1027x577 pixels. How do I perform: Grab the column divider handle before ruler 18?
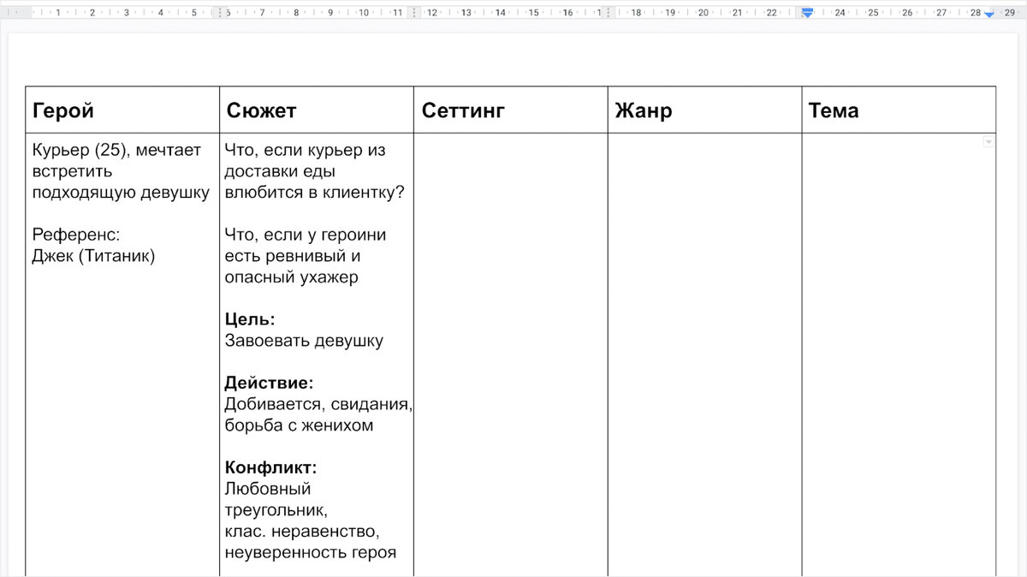coord(608,13)
